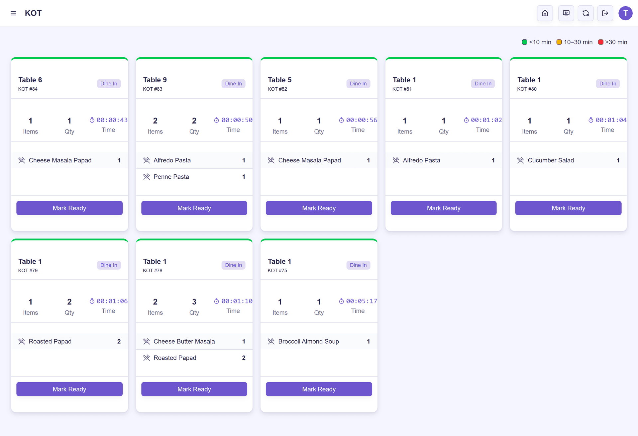Open the hamburger menu
This screenshot has width=638, height=436.
tap(13, 13)
